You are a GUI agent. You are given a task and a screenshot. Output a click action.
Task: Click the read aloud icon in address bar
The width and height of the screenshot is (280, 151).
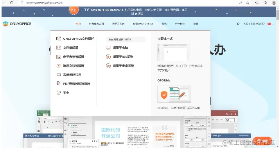(241, 3)
